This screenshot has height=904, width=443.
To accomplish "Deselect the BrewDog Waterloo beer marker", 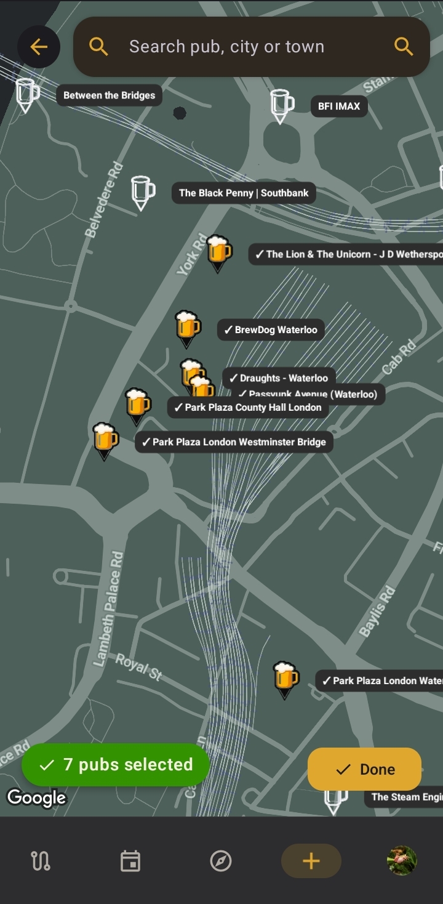I will (188, 329).
